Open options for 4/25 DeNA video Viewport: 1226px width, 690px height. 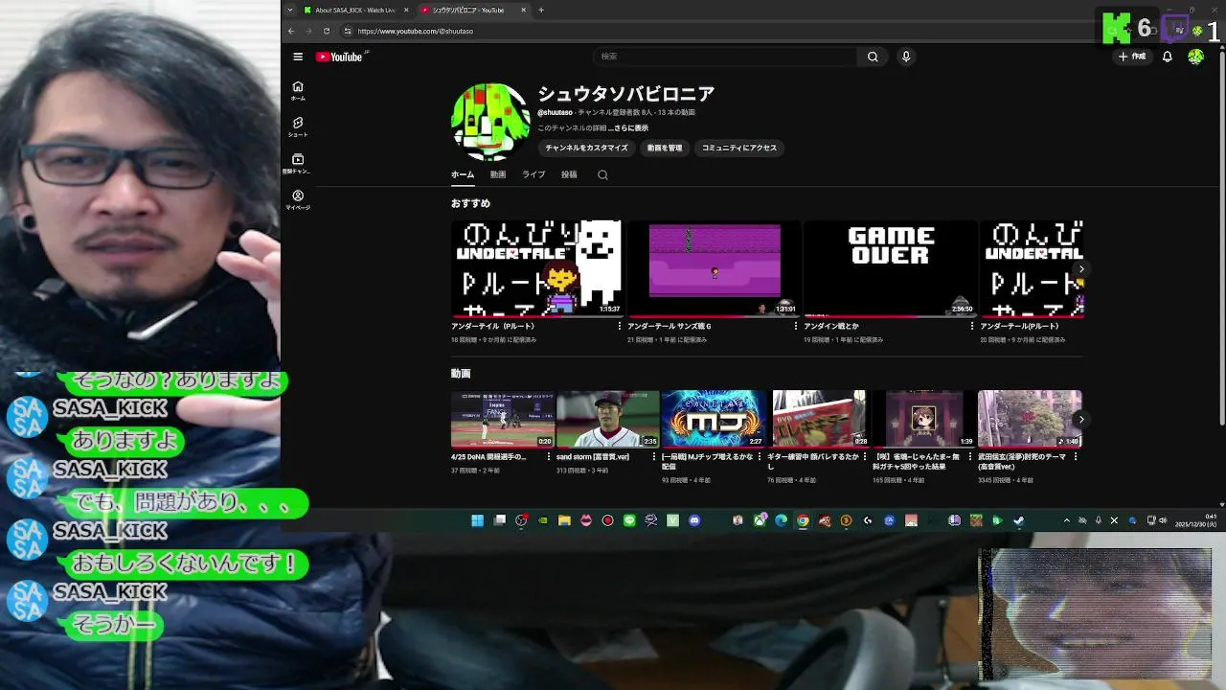[549, 457]
